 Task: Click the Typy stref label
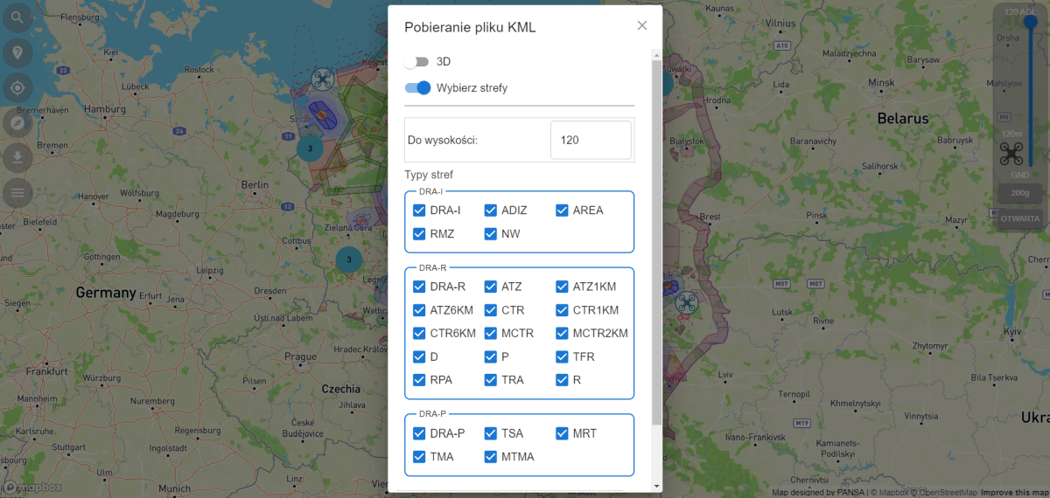(429, 175)
